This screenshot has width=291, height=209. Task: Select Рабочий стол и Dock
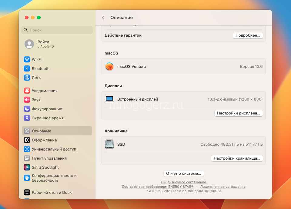pyautogui.click(x=57, y=193)
